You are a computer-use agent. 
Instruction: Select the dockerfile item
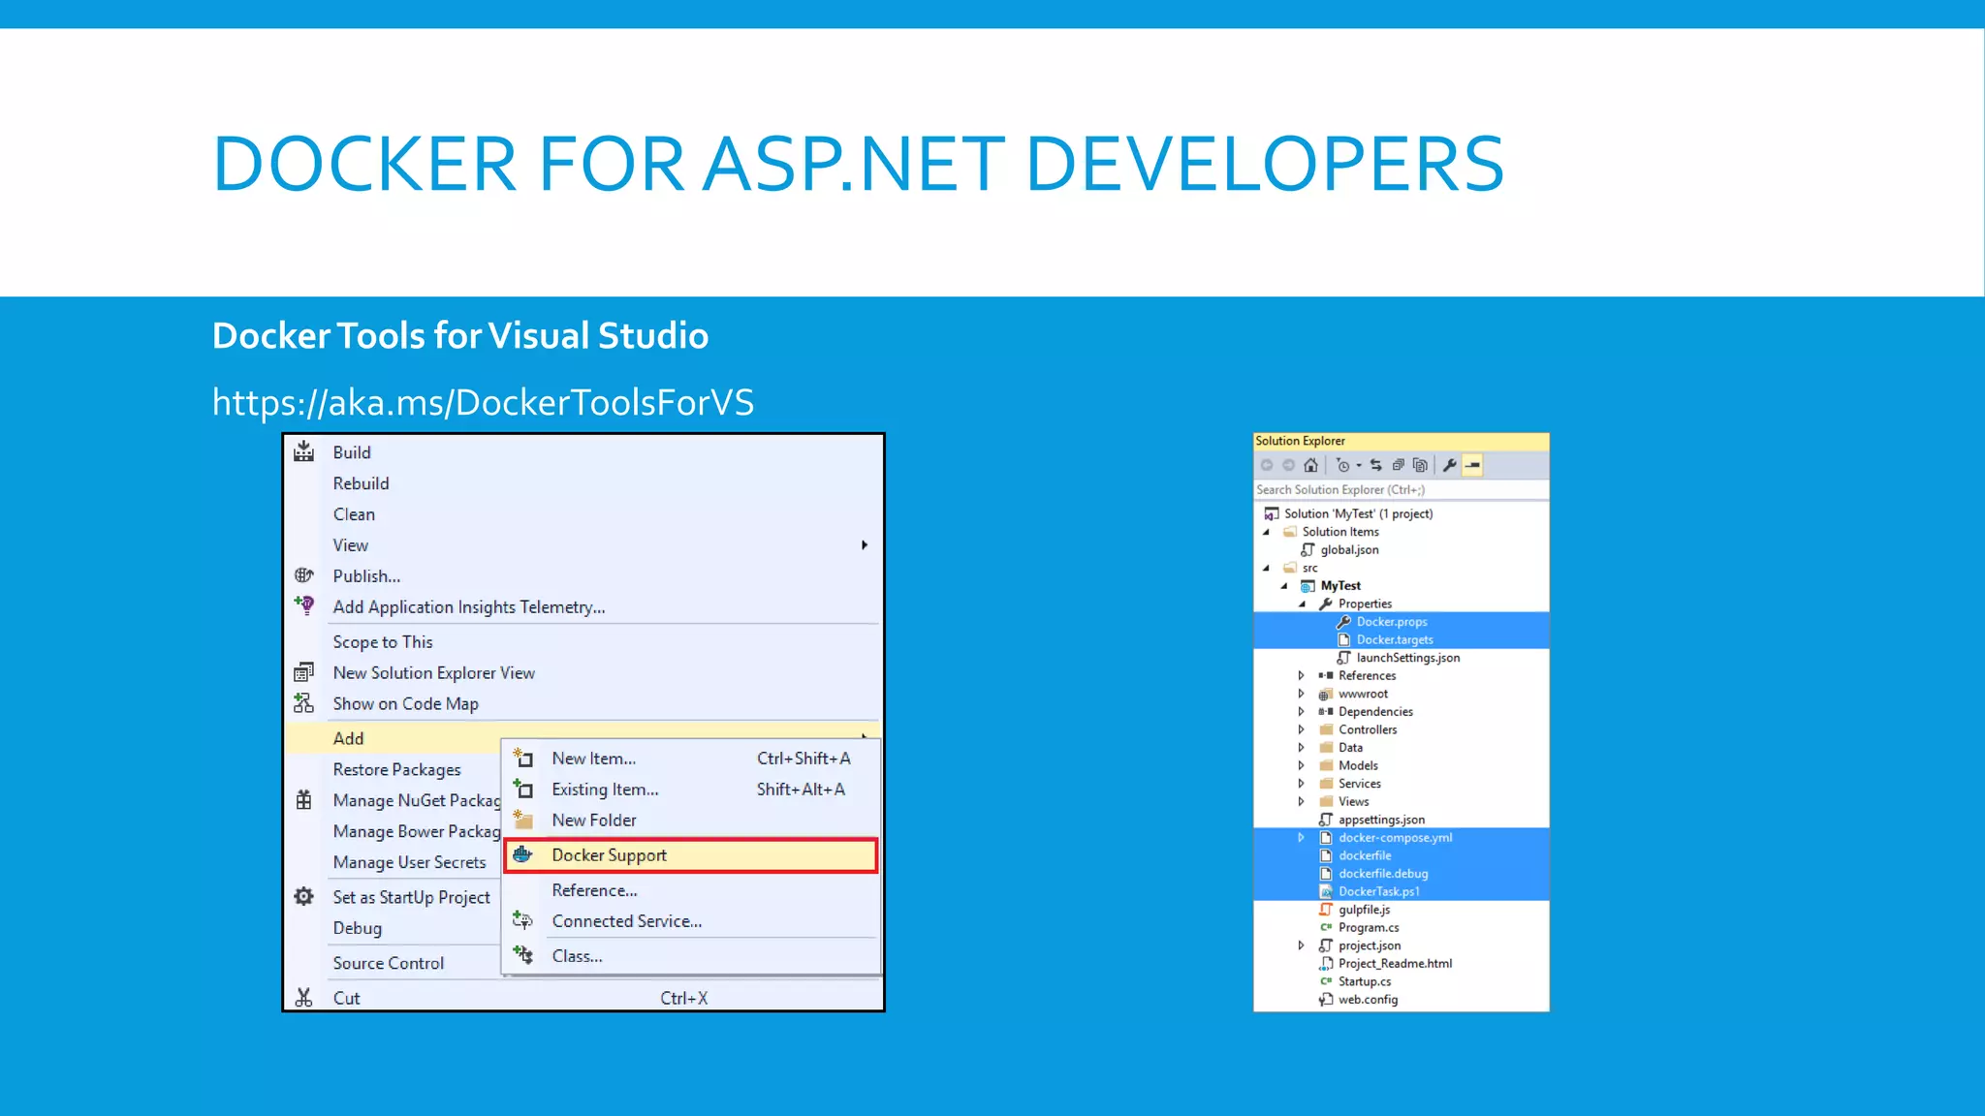(1364, 855)
